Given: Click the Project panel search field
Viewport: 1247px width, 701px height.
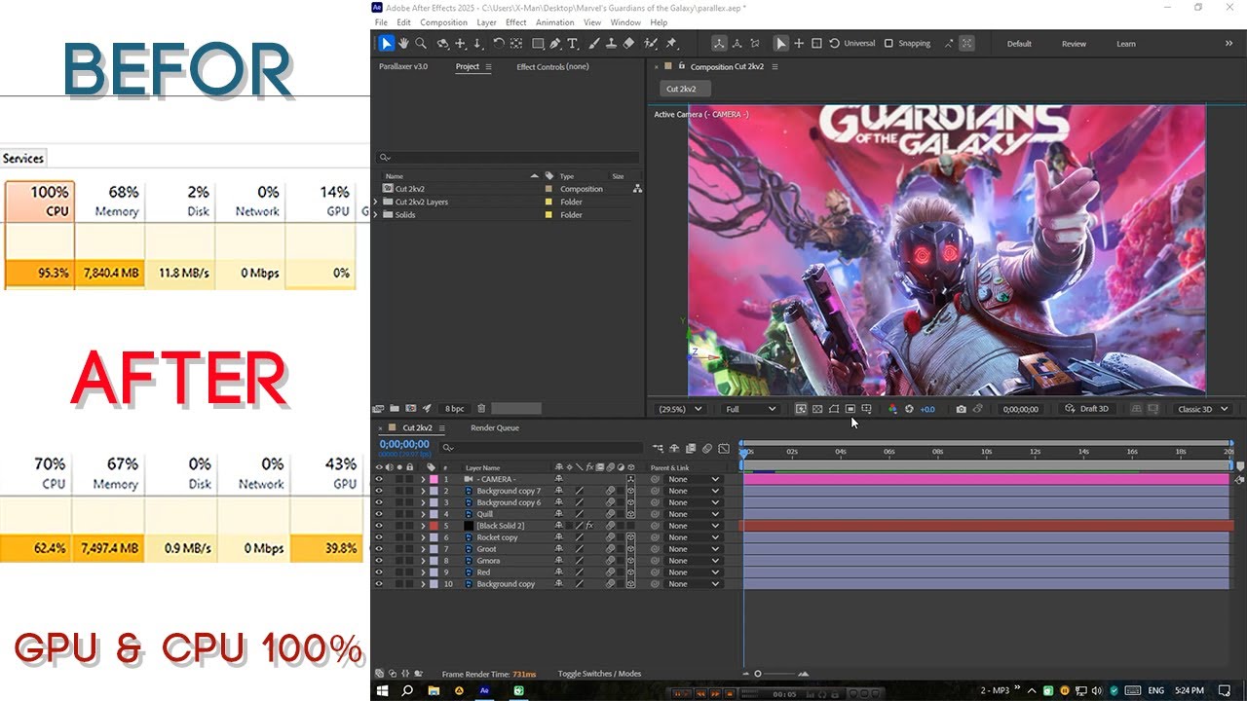Looking at the screenshot, I should [x=508, y=157].
